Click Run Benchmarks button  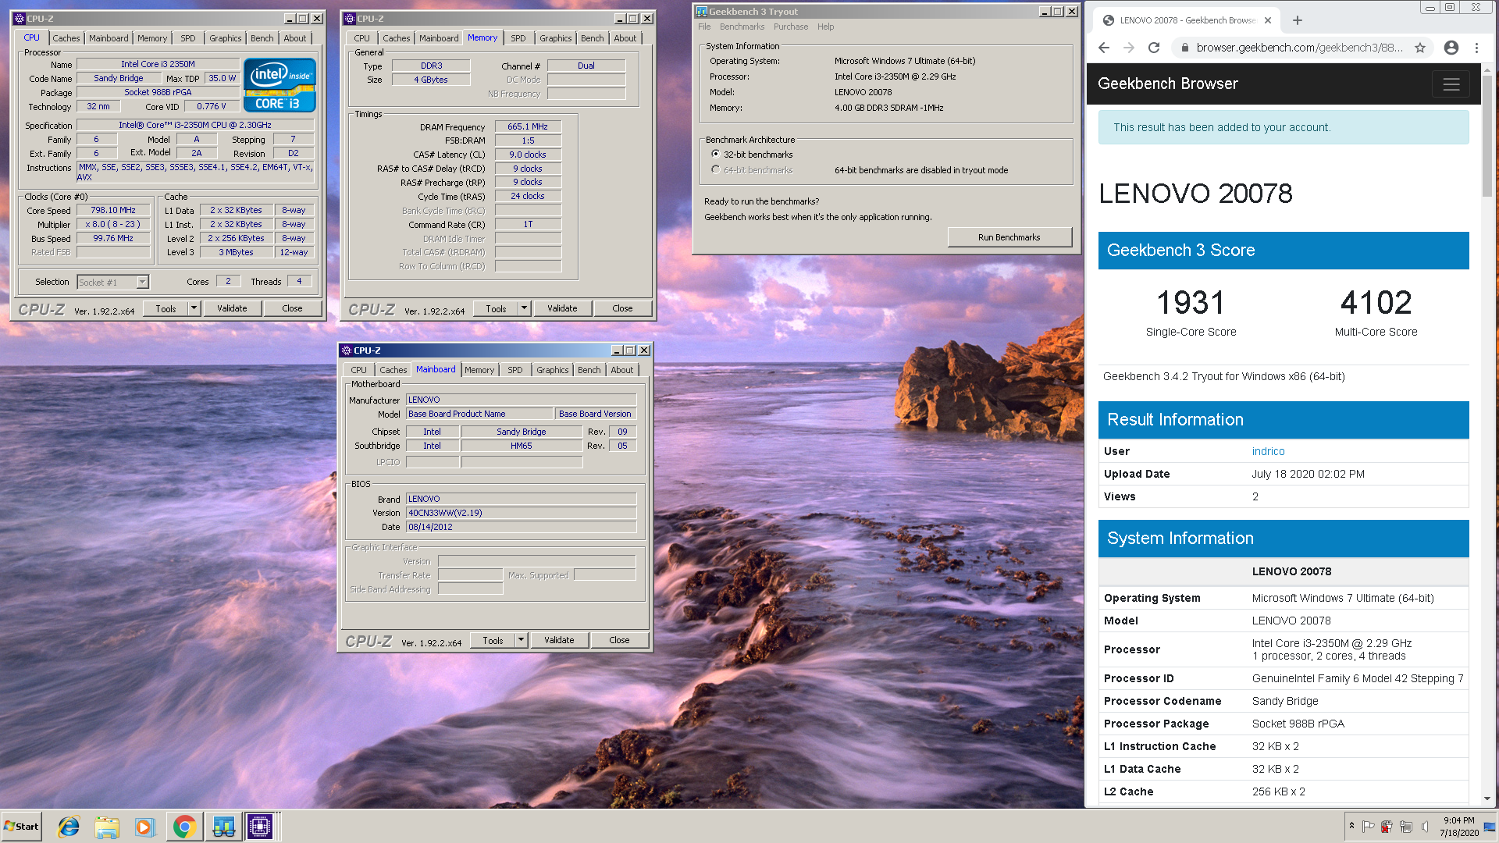(1009, 237)
